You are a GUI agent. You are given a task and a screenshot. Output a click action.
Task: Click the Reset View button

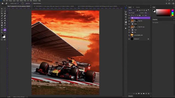pos(28,4)
